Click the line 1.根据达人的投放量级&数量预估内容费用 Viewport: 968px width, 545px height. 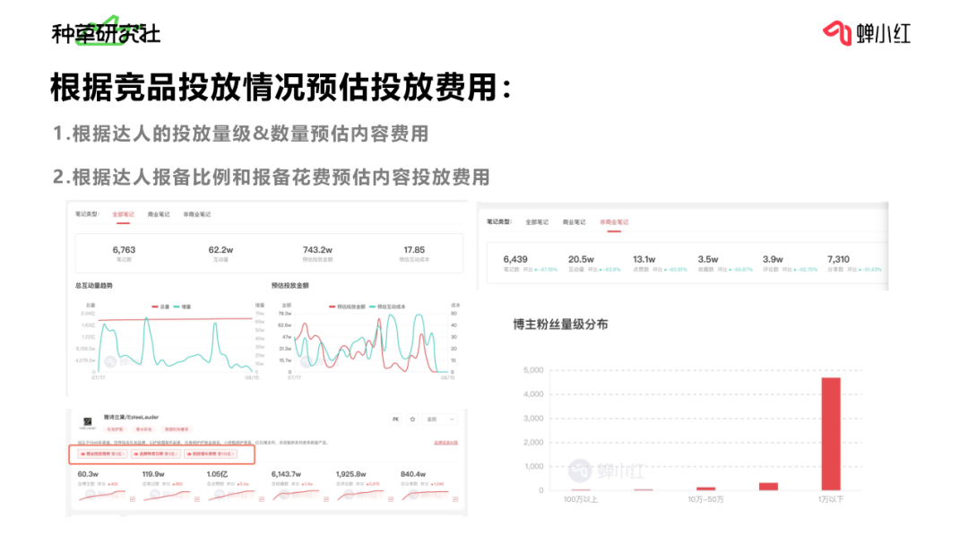[241, 134]
